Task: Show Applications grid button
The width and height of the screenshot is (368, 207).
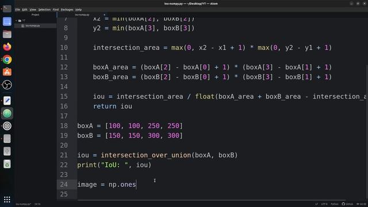Action: click(7, 200)
